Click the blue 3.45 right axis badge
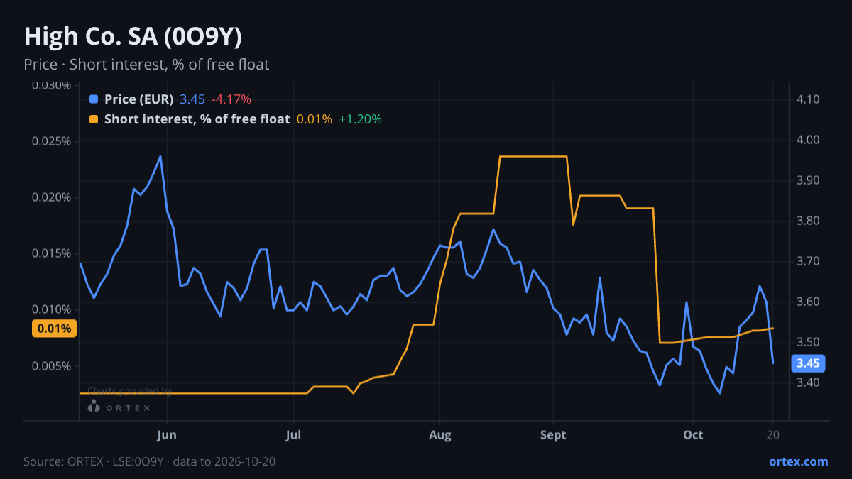 click(x=808, y=363)
